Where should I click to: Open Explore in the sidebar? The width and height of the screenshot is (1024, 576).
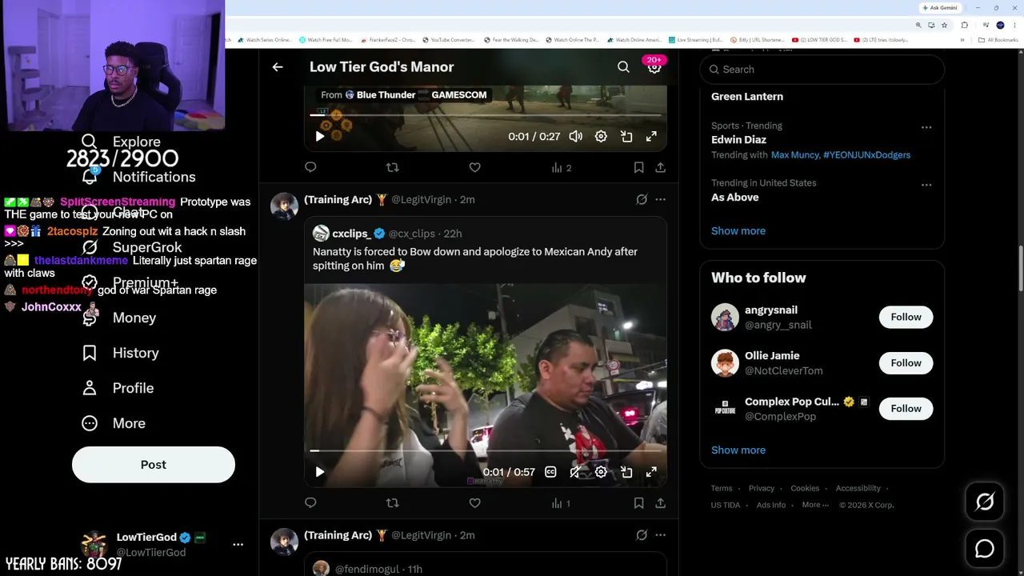click(x=121, y=142)
